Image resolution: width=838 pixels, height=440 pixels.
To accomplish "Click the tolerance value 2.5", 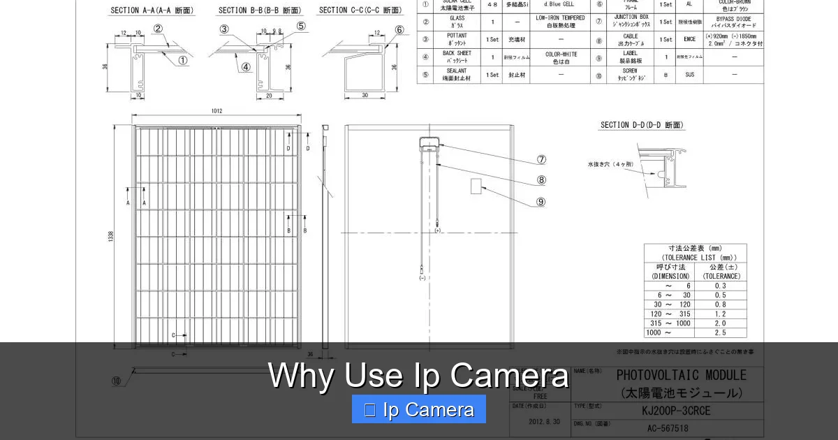I will (720, 333).
